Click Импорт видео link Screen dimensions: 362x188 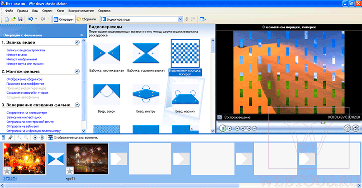point(17,55)
